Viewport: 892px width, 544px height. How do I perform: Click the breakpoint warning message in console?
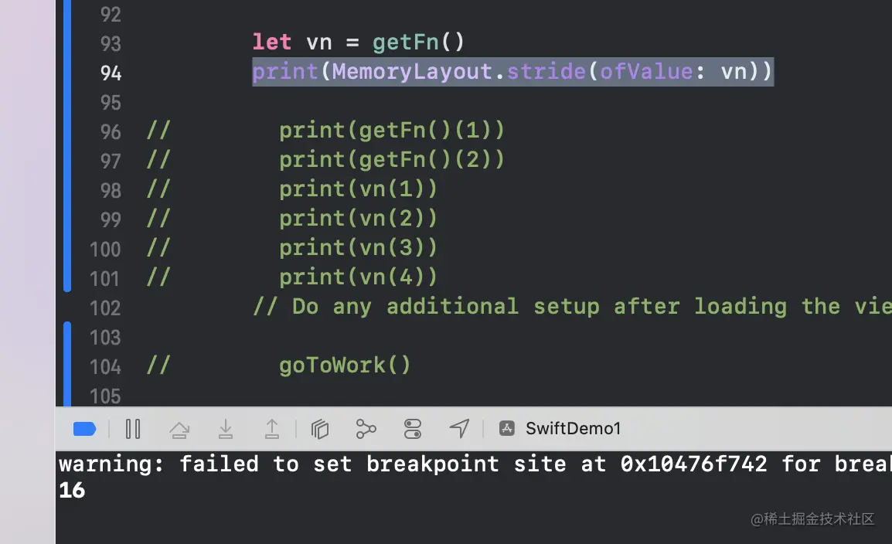coord(475,464)
